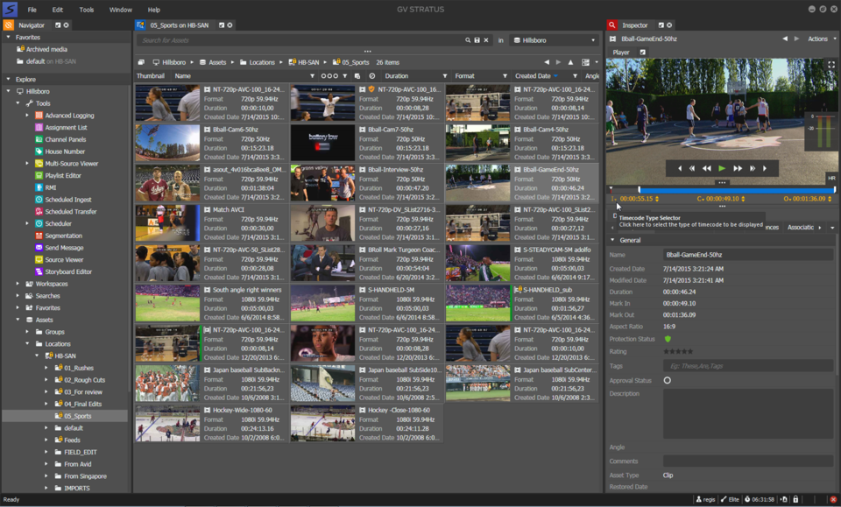The height and width of the screenshot is (507, 841).
Task: Launch the Multi-Source Viewer
Action: [x=69, y=163]
